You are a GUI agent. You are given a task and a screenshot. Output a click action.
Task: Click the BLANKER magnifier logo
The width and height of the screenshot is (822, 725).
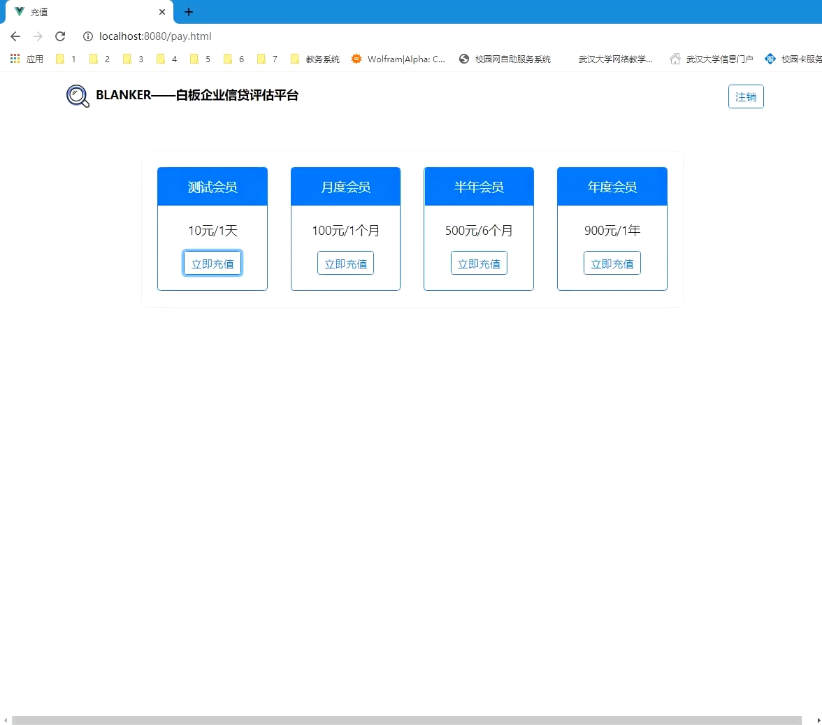(78, 96)
